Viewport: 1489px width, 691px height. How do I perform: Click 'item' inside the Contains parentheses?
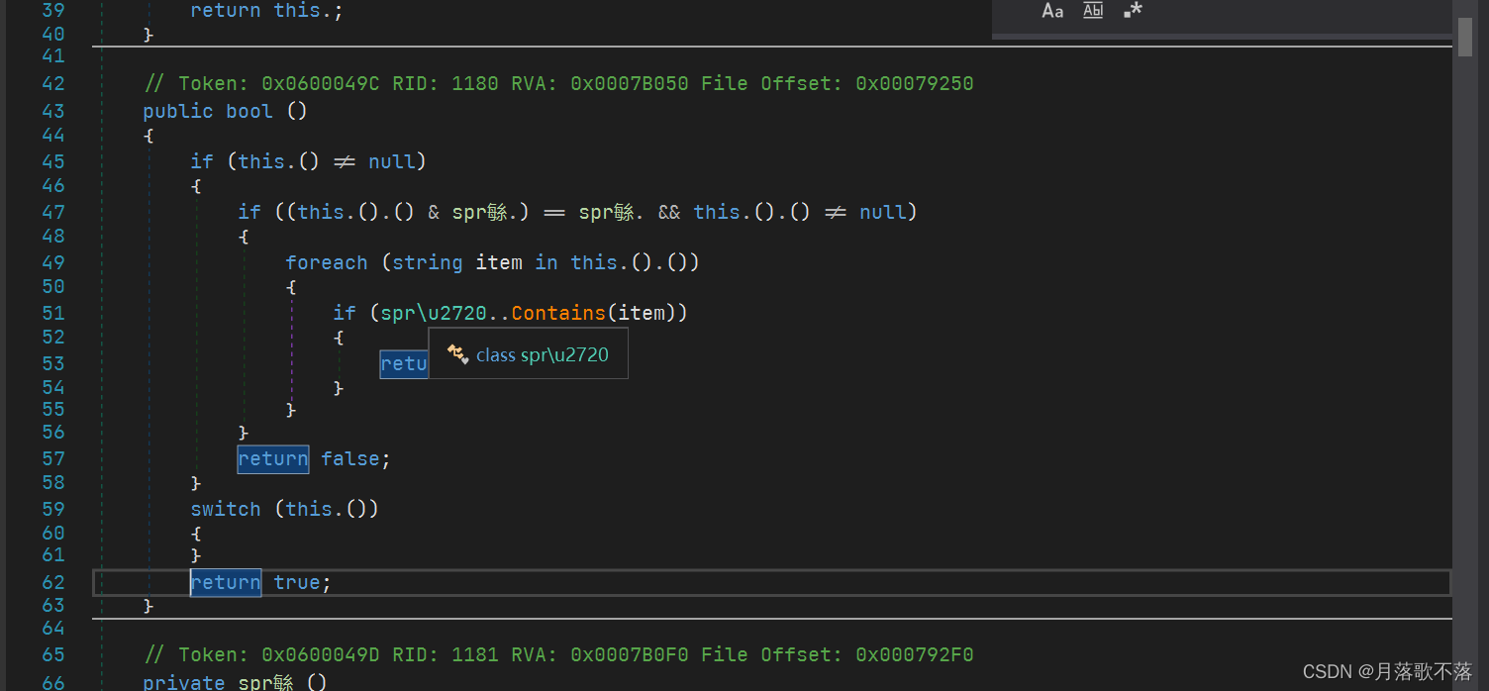[x=642, y=313]
